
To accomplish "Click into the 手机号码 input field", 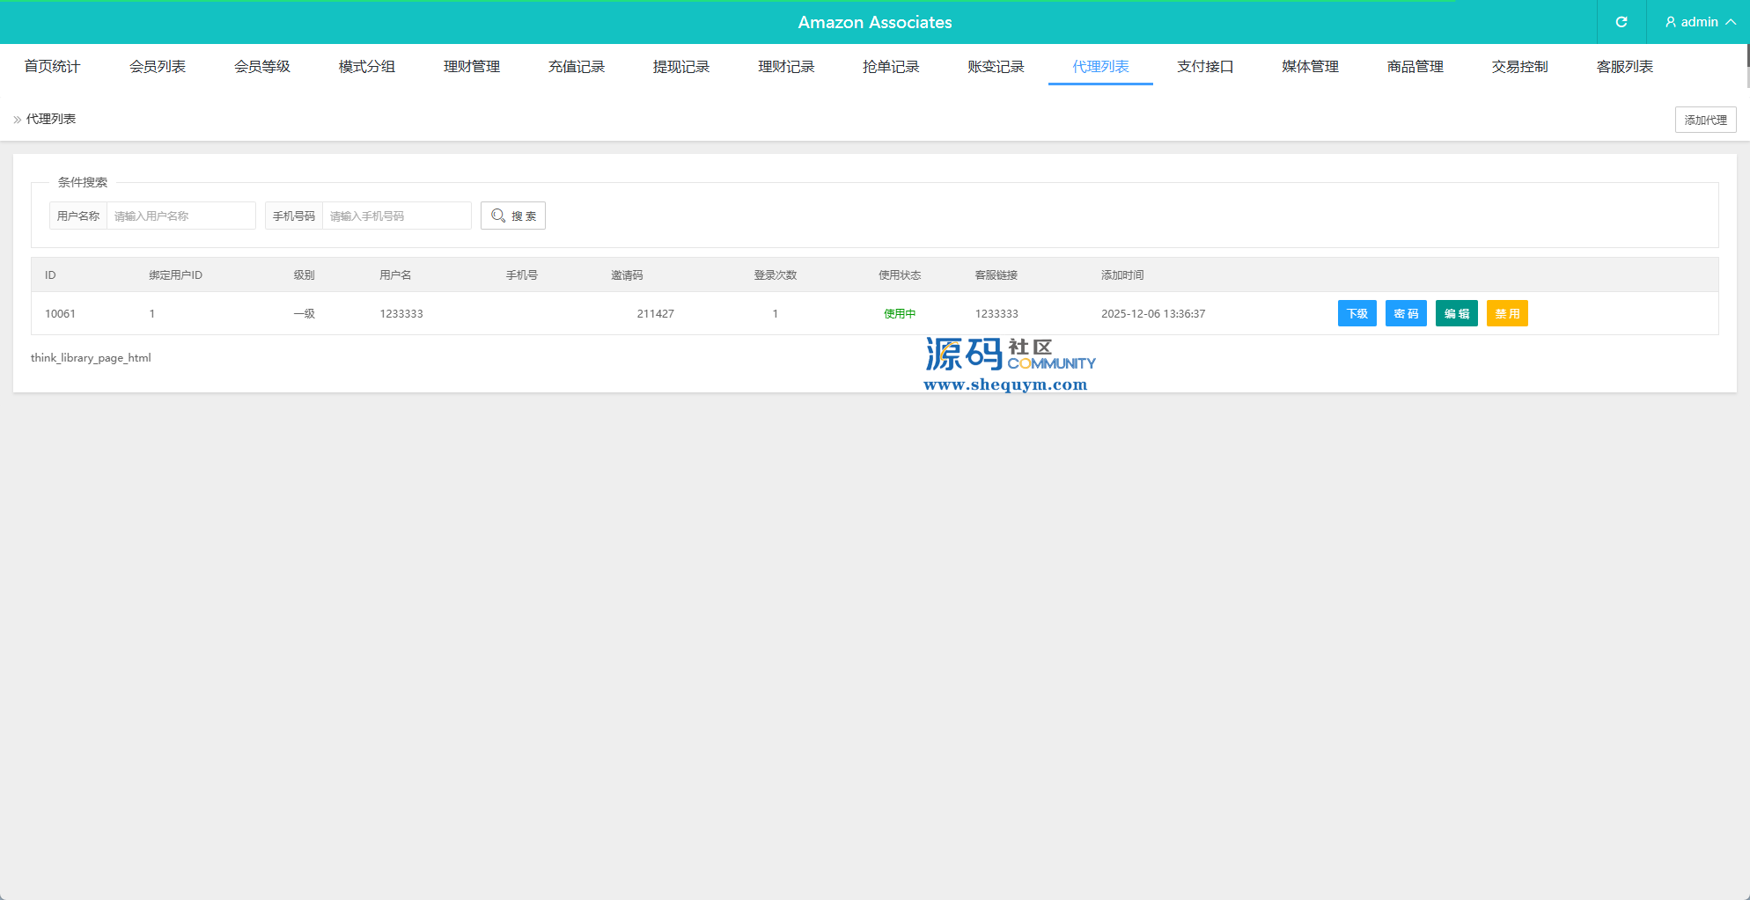I will click(x=396, y=216).
